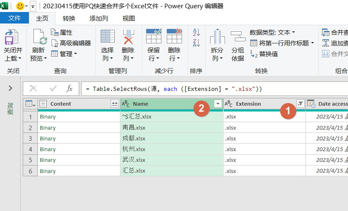This screenshot has height=211, width=348.
Task: Sort ascending with the A-Z icon
Action: click(x=196, y=33)
